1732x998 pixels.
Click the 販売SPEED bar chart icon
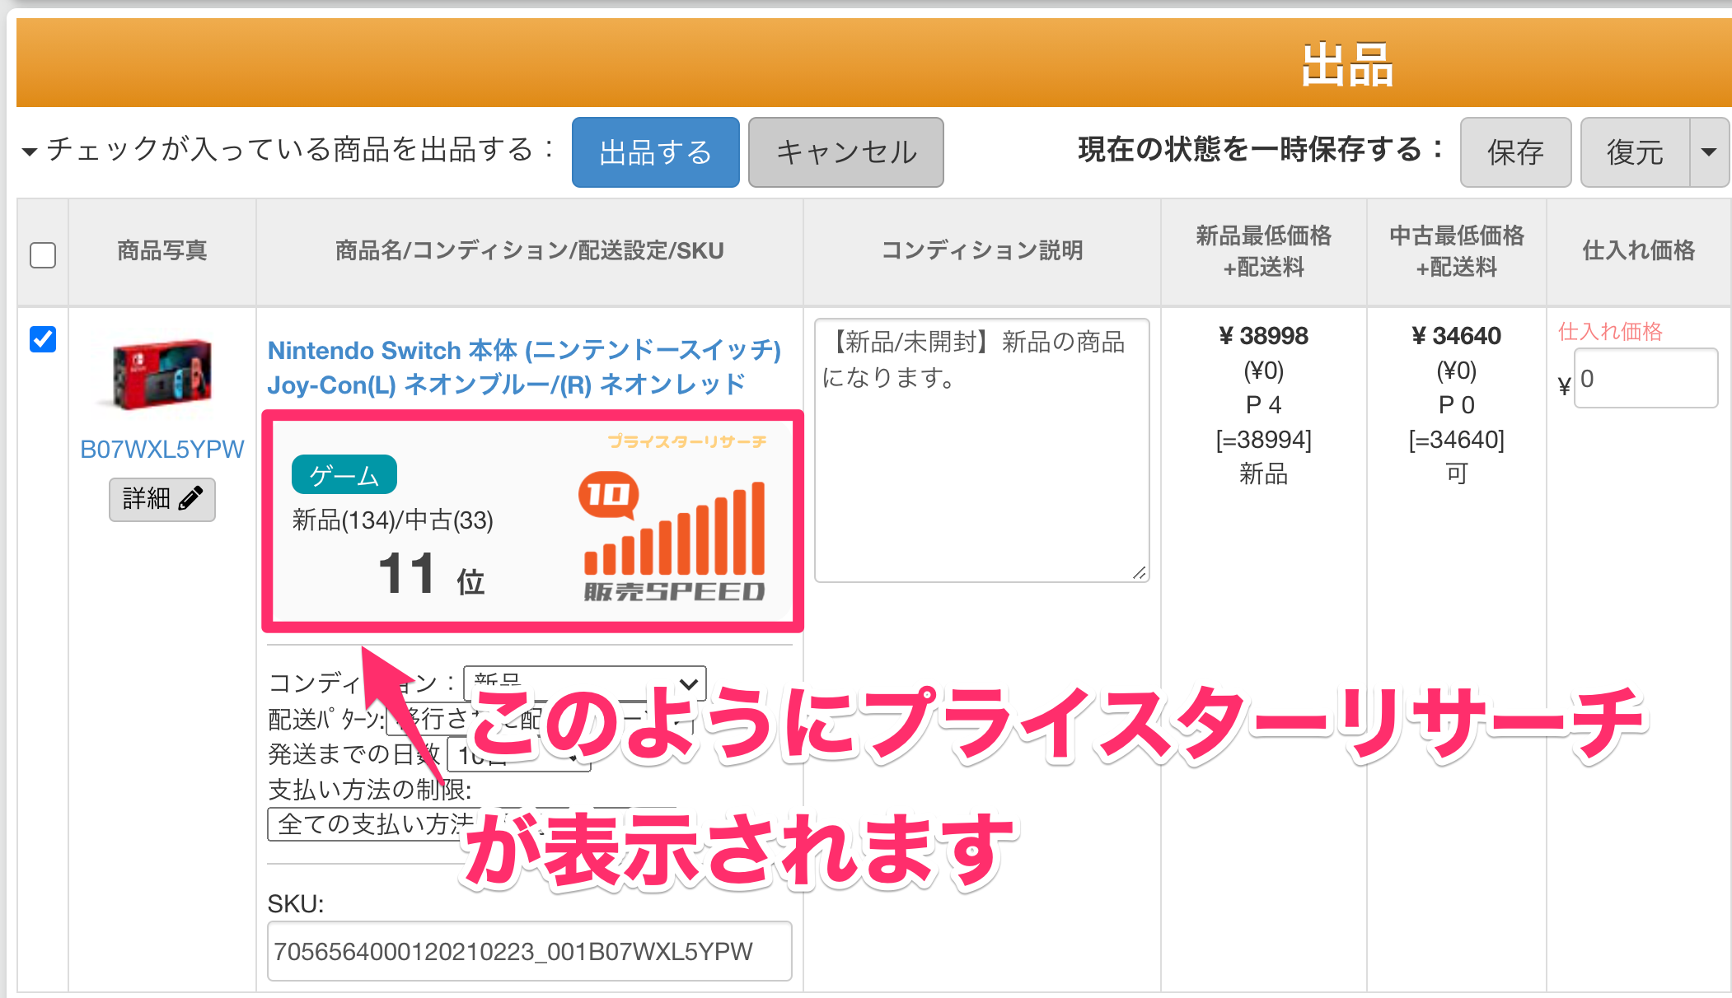(674, 528)
